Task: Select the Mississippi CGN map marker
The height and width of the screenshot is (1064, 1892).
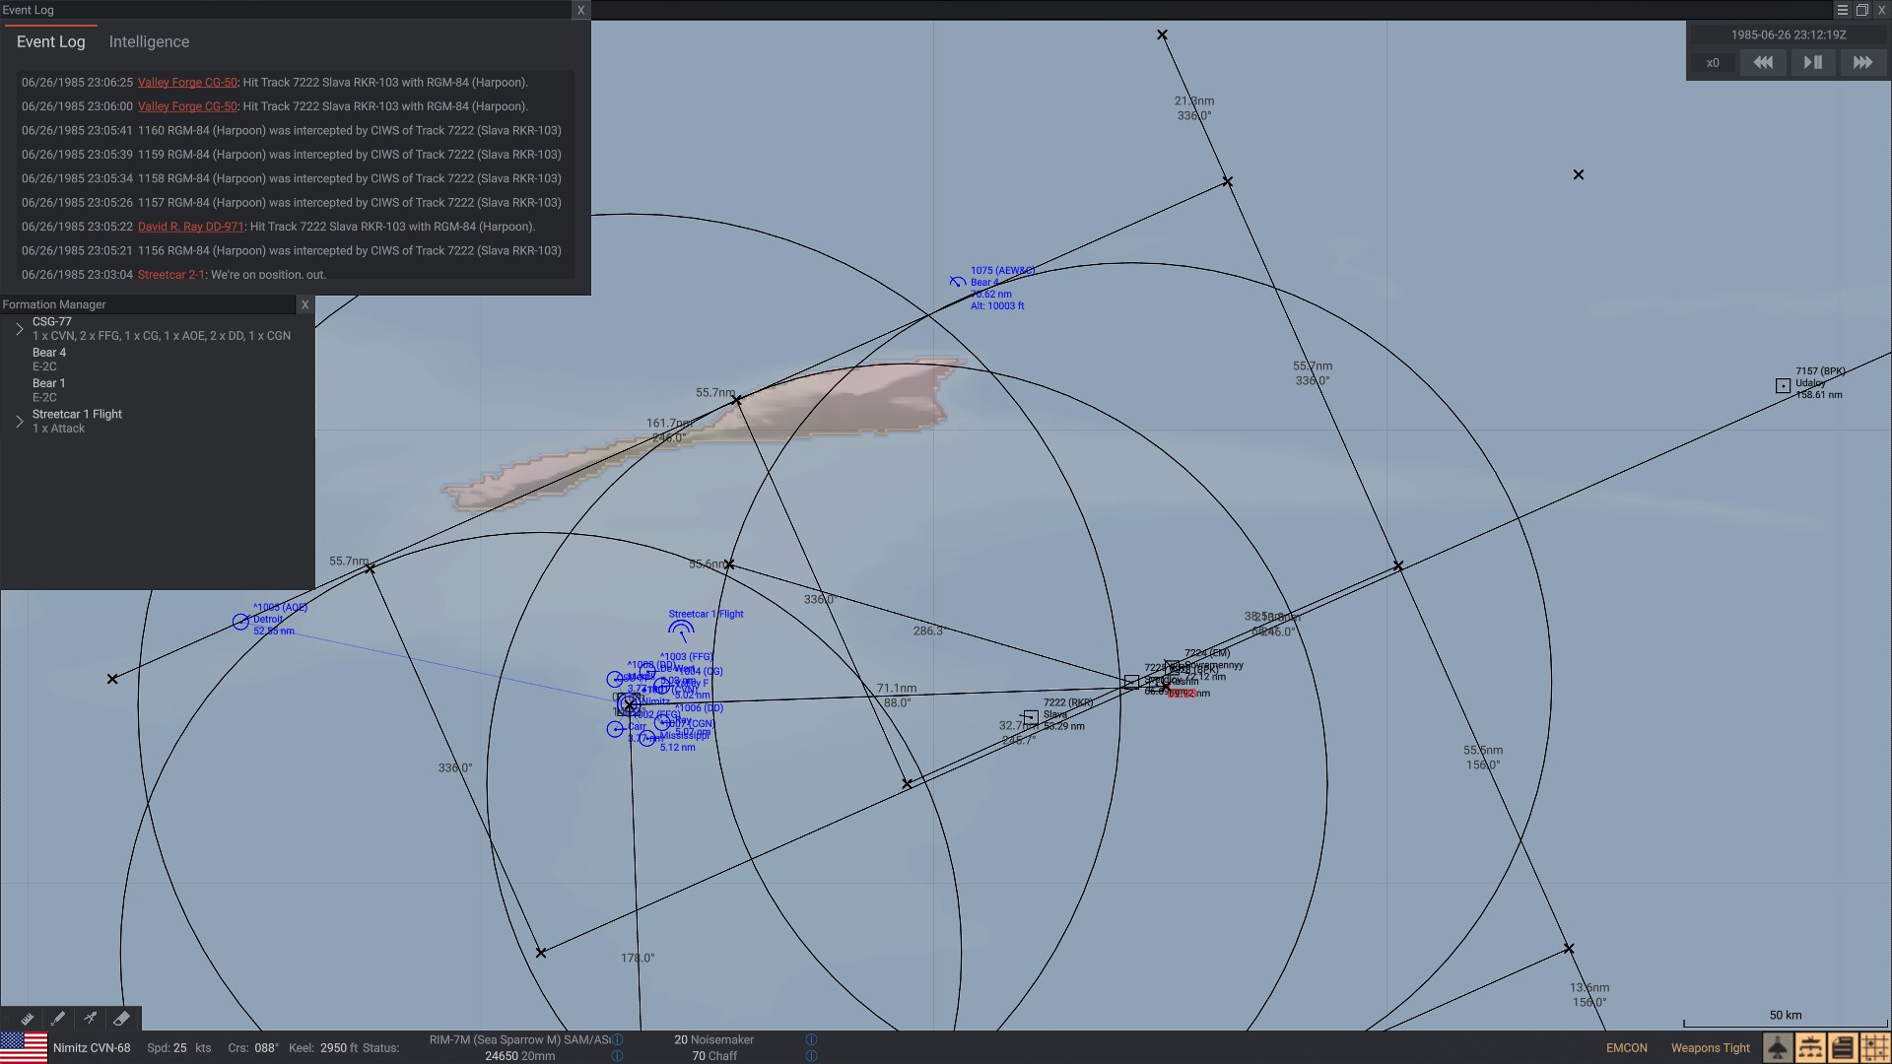Action: pos(647,738)
